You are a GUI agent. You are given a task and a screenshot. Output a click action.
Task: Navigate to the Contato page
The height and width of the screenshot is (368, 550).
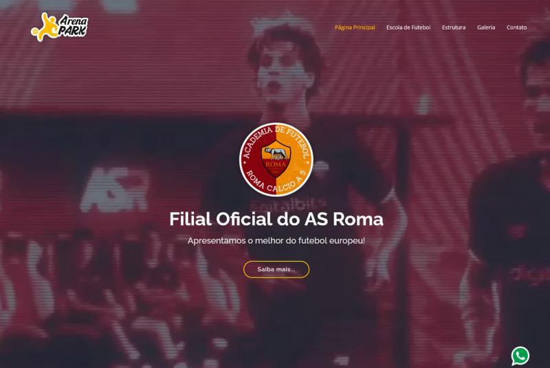coord(516,27)
